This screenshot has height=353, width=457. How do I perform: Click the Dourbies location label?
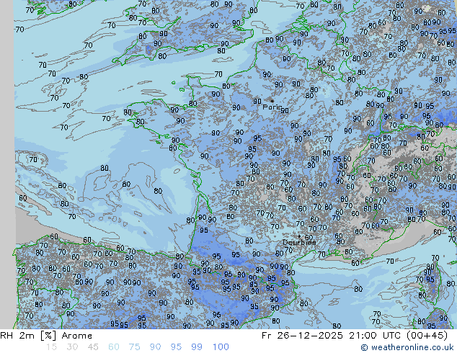point(299,242)
